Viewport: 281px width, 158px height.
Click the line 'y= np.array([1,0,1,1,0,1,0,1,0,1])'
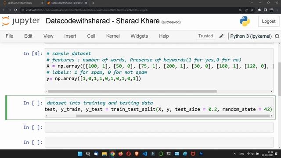point(94,79)
